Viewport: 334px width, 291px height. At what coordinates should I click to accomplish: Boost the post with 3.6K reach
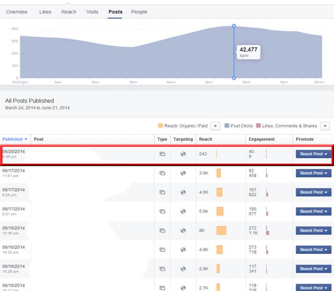pos(313,173)
